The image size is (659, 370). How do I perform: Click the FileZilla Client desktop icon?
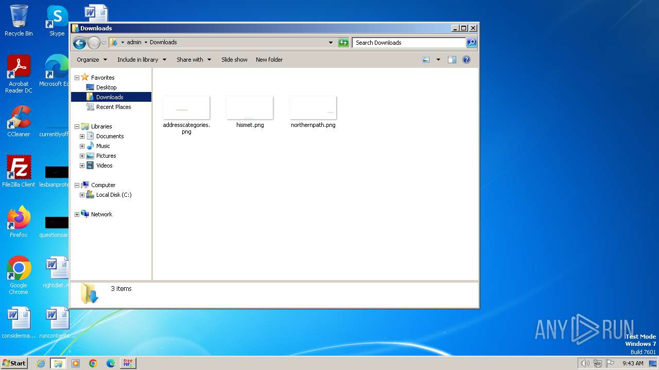click(19, 172)
